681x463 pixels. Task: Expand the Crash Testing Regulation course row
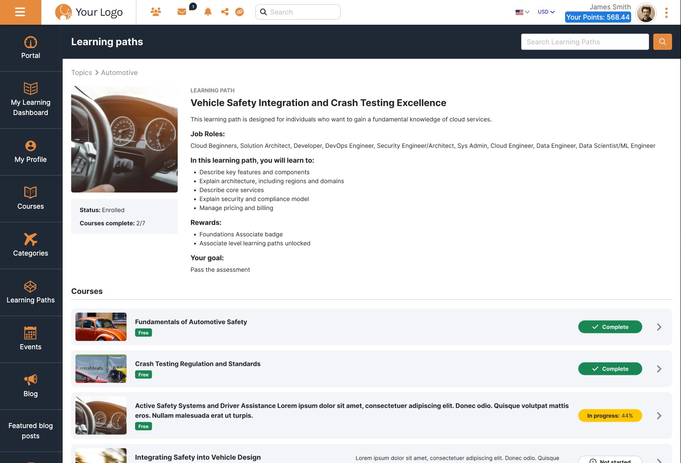[x=659, y=369]
